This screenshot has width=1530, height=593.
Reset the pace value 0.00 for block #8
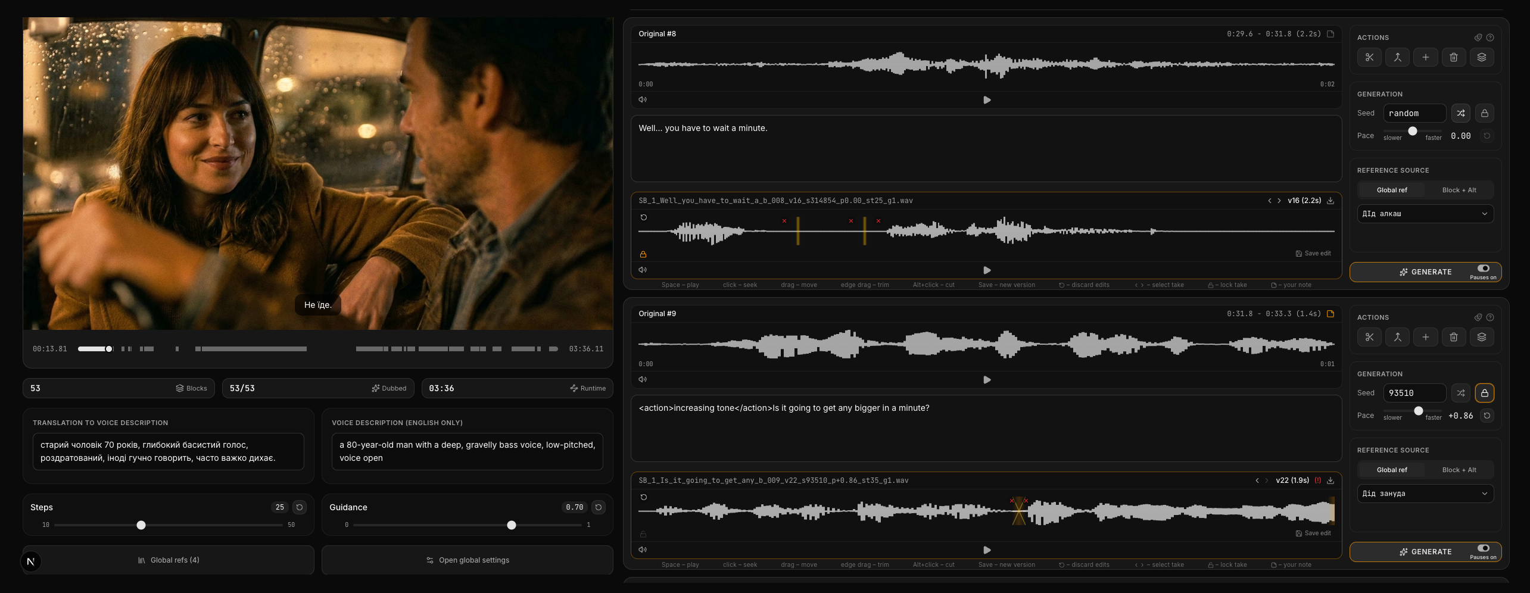point(1487,136)
